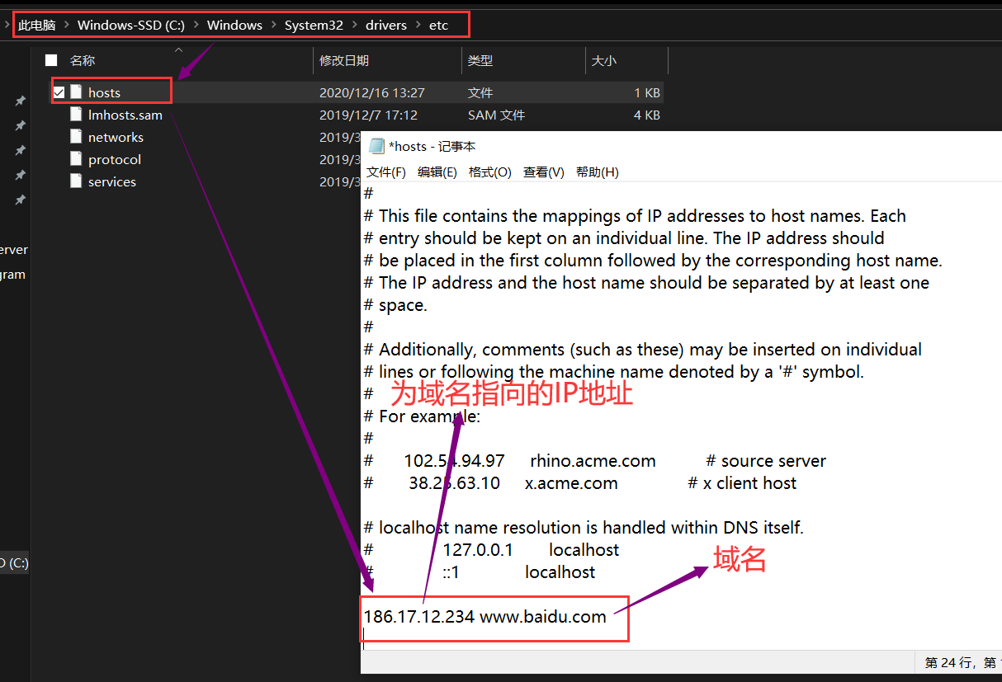Open 格式(O) menu in Notepad
The height and width of the screenshot is (682, 1002).
(490, 172)
